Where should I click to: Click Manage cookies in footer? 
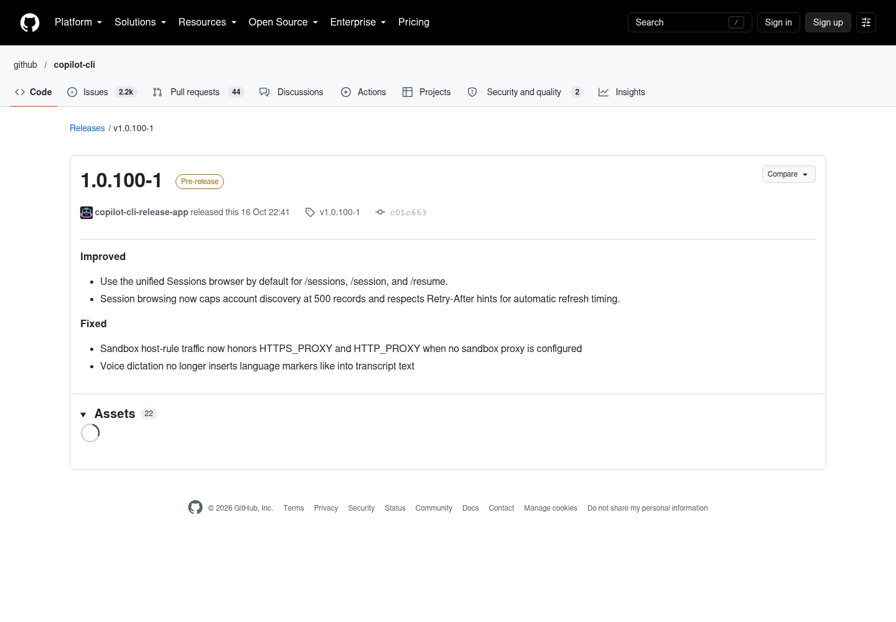(x=551, y=508)
